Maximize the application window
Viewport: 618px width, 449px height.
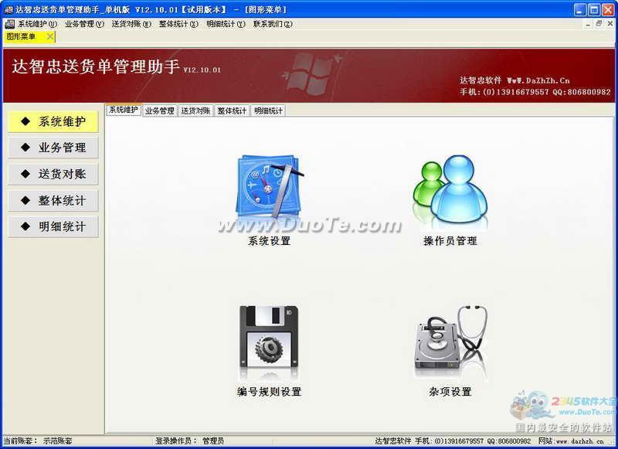tap(593, 9)
